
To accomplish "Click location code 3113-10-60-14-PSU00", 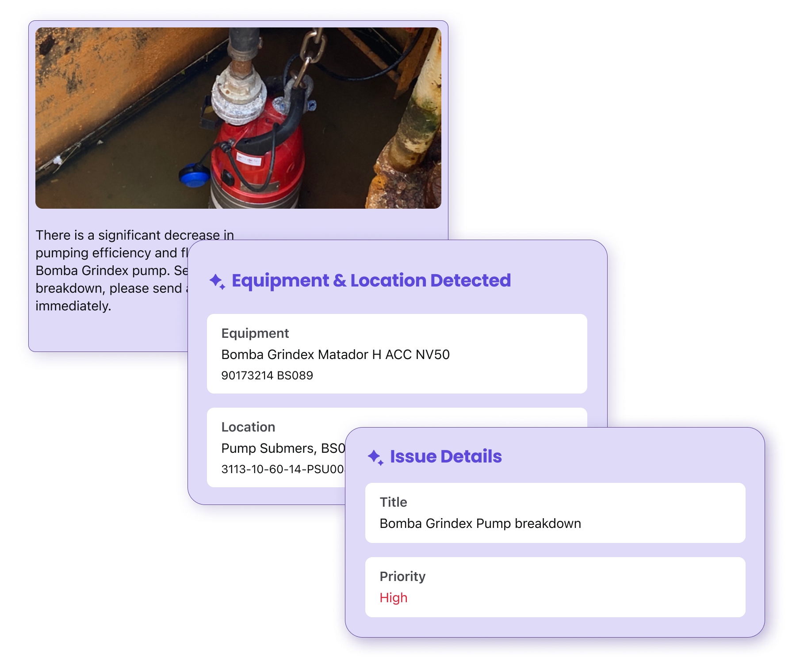I will pos(283,469).
